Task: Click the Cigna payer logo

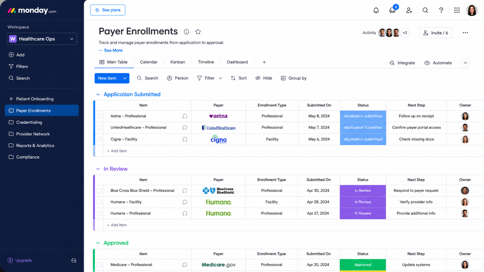Action: [x=219, y=139]
